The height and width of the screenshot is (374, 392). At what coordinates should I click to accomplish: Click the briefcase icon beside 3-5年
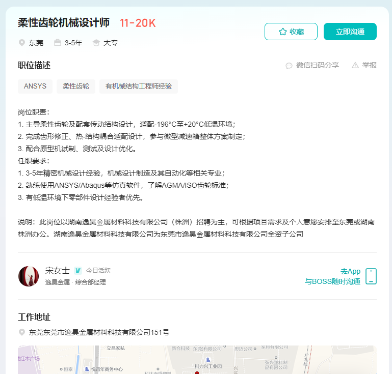pos(58,42)
